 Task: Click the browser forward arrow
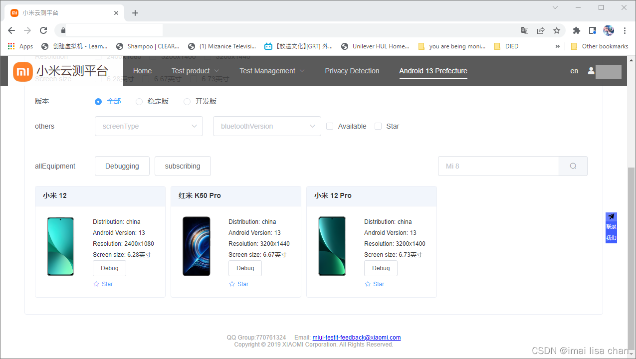27,30
